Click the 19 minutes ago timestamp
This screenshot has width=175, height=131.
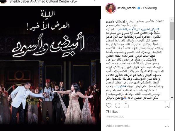(x=115, y=117)
